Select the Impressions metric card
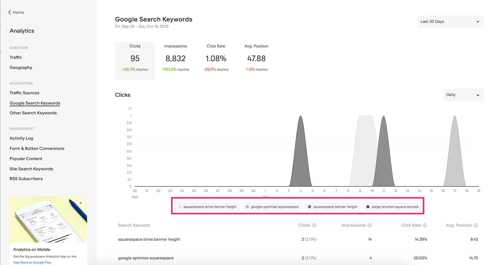This screenshot has height=265, width=502. click(175, 61)
